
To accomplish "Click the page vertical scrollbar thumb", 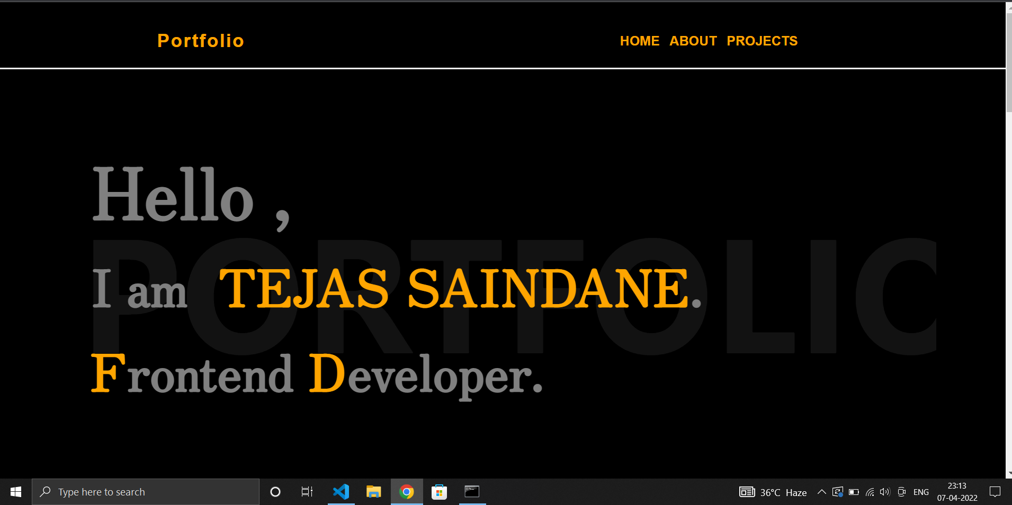I will tap(1009, 62).
